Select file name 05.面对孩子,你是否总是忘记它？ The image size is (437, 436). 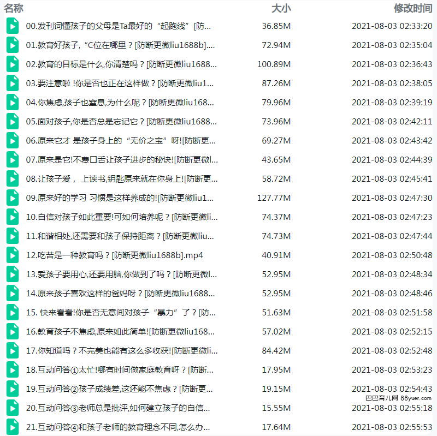tap(121, 122)
